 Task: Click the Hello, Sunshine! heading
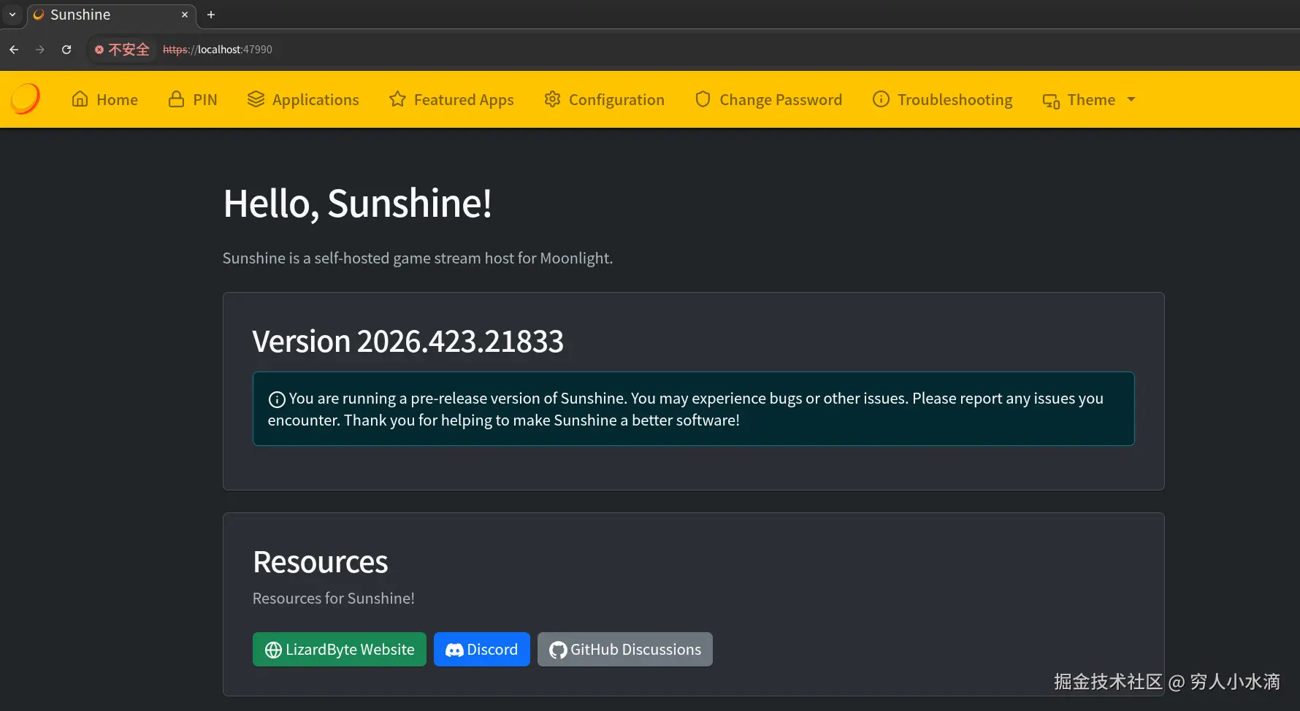pos(358,204)
